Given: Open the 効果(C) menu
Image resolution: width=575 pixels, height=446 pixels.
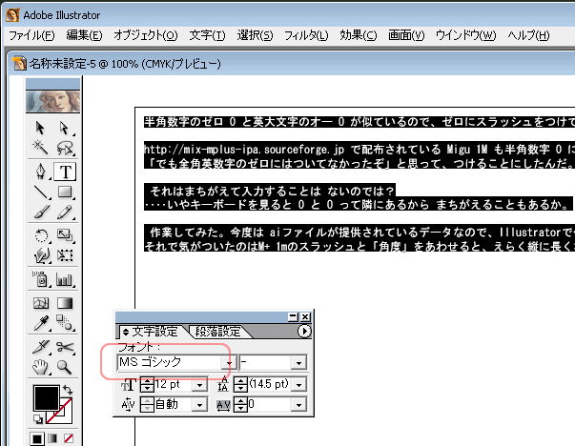Looking at the screenshot, I should [x=359, y=35].
